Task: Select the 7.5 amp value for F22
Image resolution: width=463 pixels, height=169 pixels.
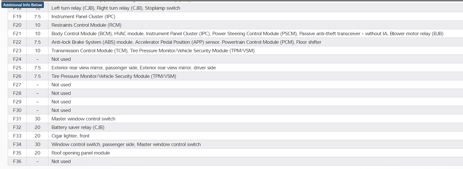Action: click(x=38, y=42)
